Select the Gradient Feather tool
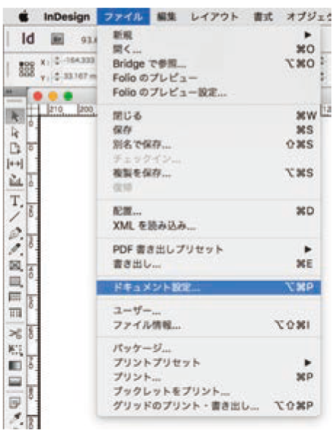 click(x=15, y=381)
